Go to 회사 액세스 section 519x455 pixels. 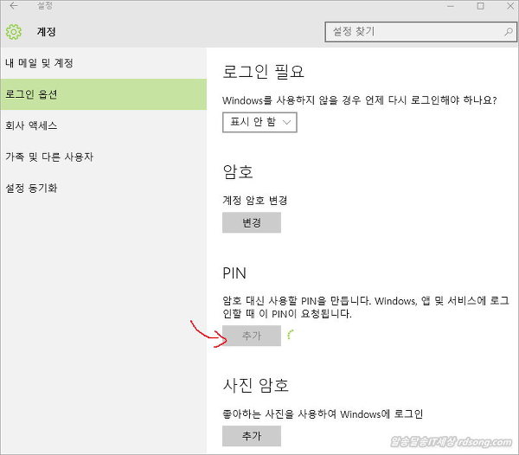(x=31, y=125)
